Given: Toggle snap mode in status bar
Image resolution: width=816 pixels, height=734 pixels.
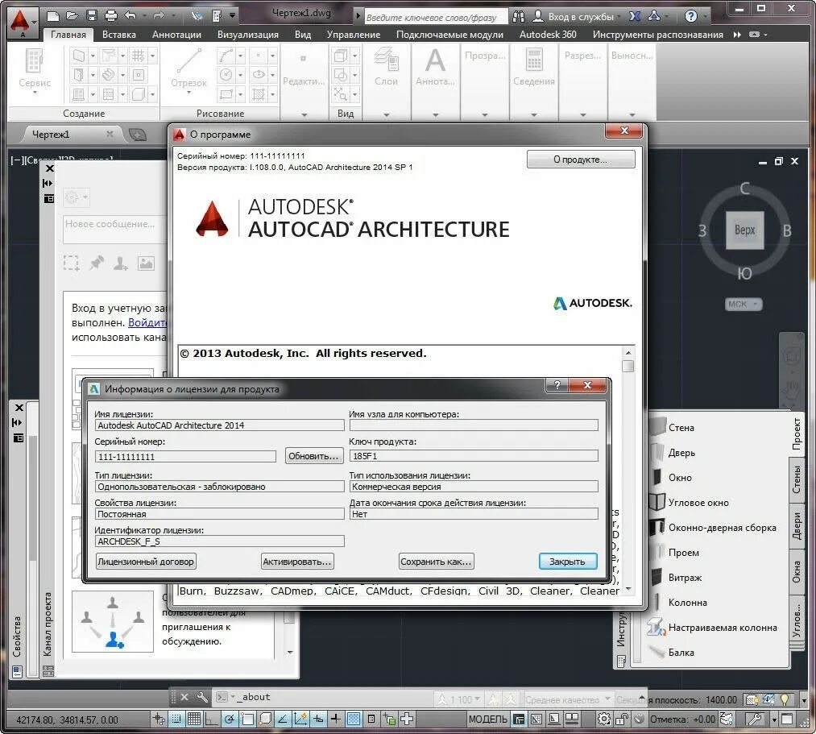Looking at the screenshot, I should [x=176, y=719].
